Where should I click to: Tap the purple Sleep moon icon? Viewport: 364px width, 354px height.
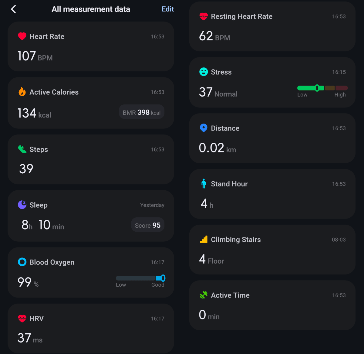tap(22, 205)
